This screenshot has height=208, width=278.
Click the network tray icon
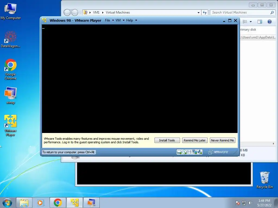(x=244, y=203)
